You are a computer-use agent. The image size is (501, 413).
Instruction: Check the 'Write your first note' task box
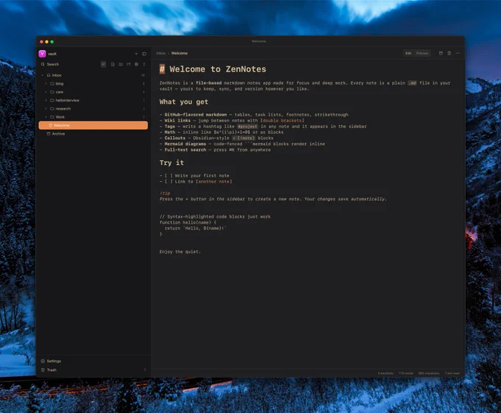coord(169,175)
